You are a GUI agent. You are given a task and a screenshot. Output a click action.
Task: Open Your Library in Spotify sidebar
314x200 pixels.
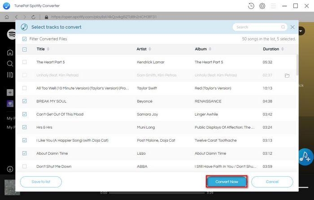tap(10, 75)
